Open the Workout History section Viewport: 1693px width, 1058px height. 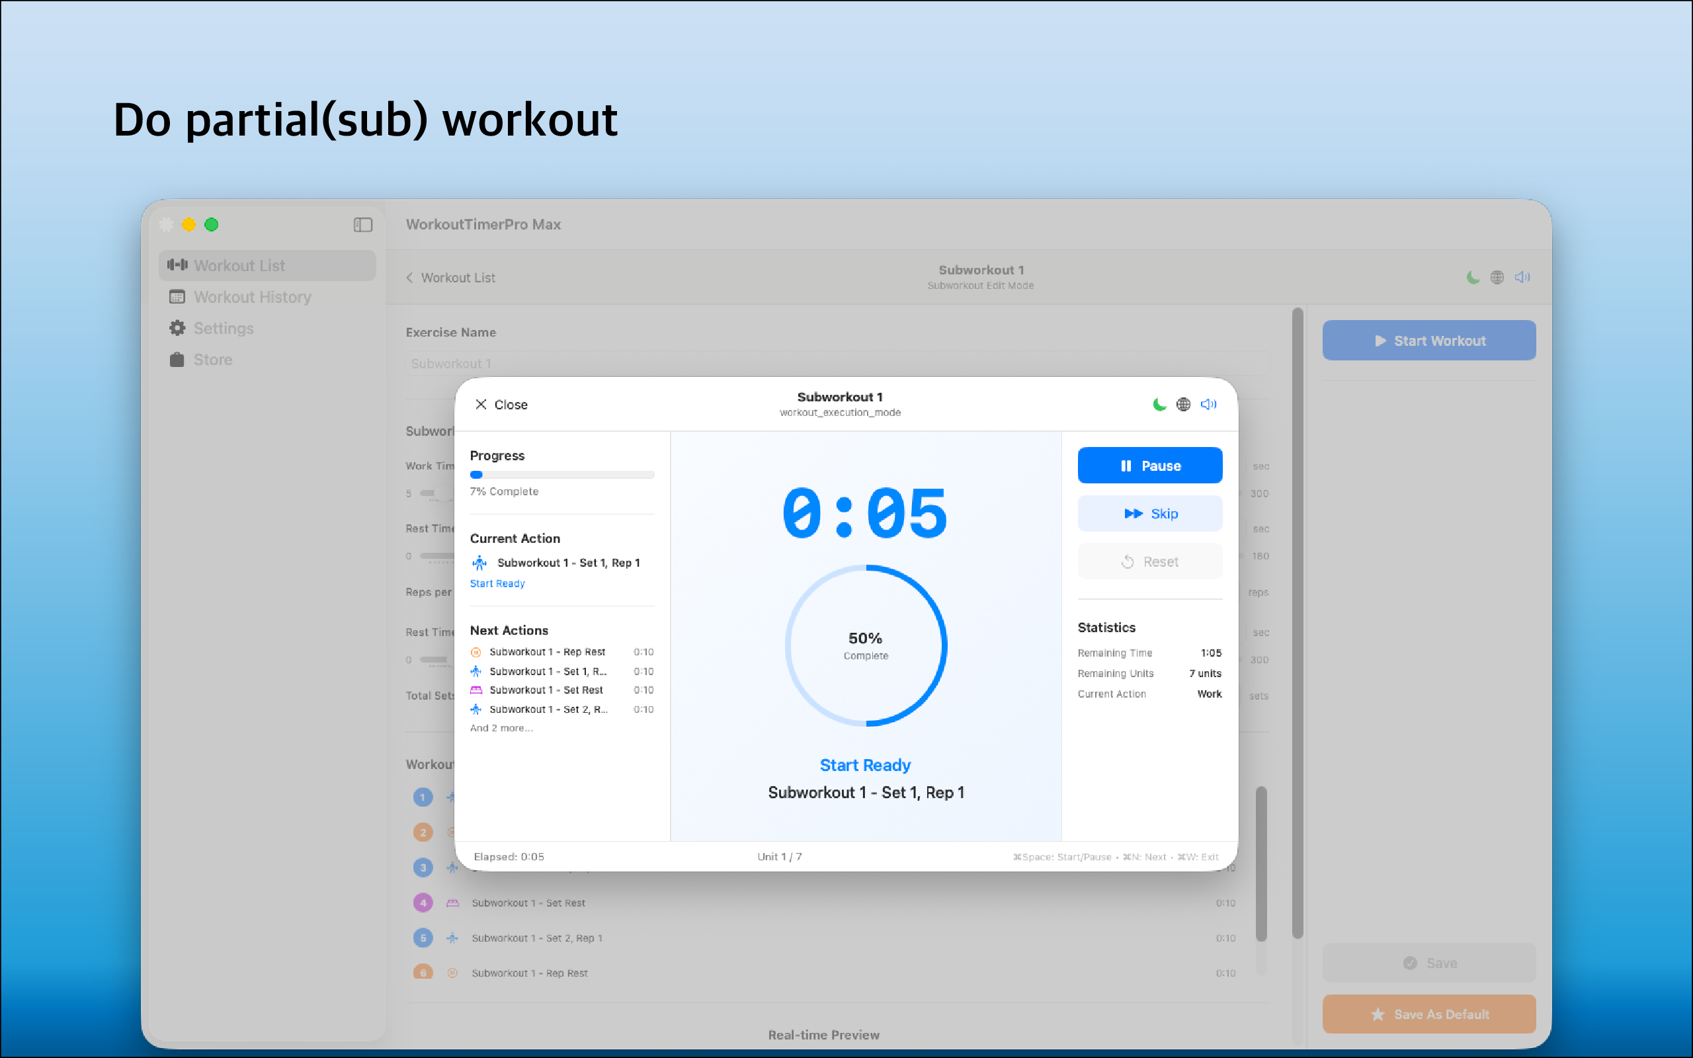[x=253, y=297]
